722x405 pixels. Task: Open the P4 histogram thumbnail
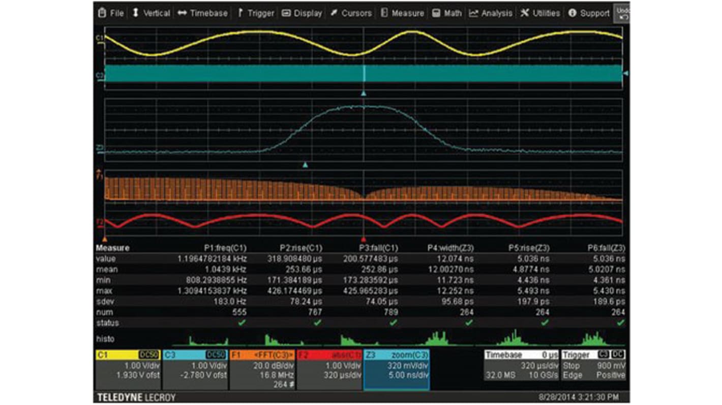click(x=436, y=339)
